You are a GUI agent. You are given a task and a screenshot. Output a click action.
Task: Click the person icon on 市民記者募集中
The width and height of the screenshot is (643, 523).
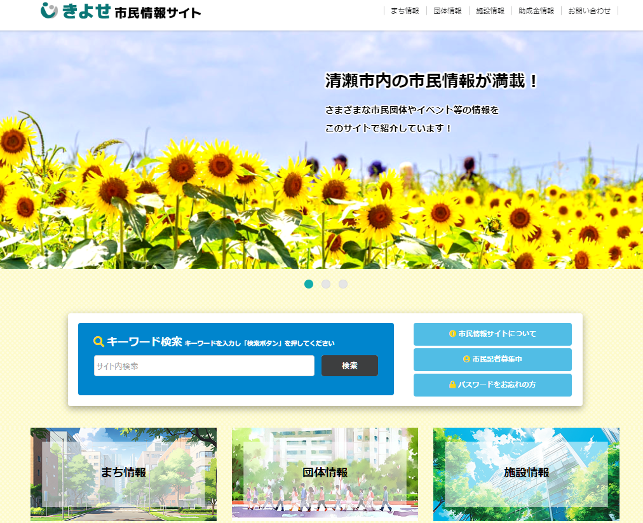tap(466, 359)
